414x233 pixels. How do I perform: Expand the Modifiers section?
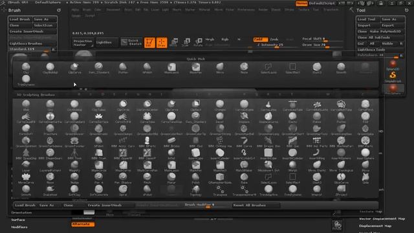[x=19, y=227]
